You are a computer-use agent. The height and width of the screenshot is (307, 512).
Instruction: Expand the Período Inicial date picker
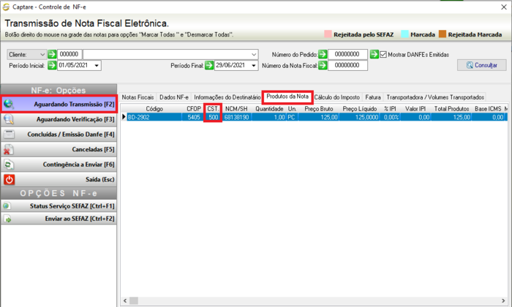tap(97, 66)
